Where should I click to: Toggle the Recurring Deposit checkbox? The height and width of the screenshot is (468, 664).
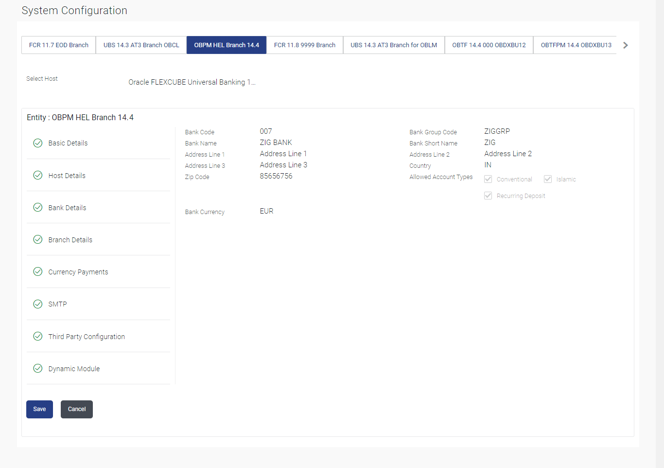(488, 196)
